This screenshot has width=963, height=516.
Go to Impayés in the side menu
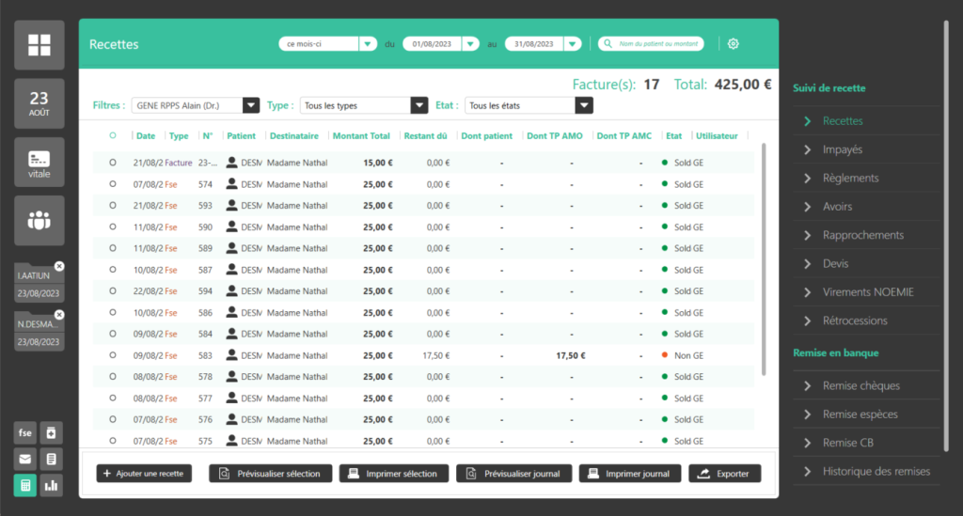pos(842,149)
